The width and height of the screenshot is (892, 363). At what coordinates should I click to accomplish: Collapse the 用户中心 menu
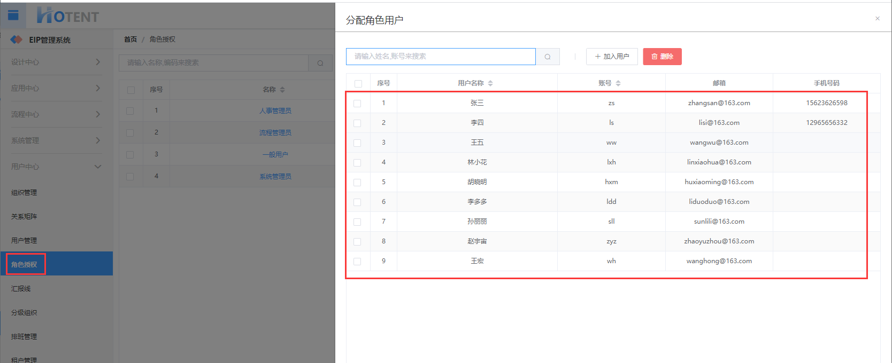click(x=56, y=167)
